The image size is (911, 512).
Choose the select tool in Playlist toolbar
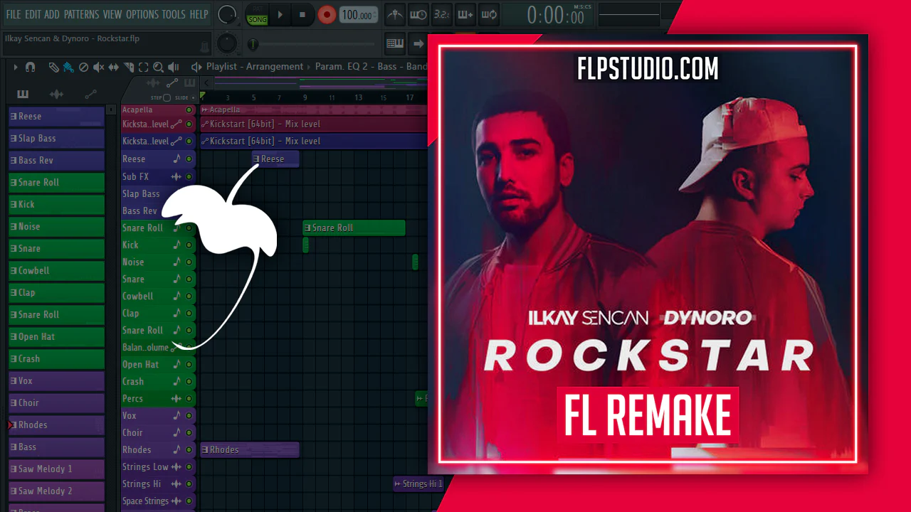coord(143,67)
